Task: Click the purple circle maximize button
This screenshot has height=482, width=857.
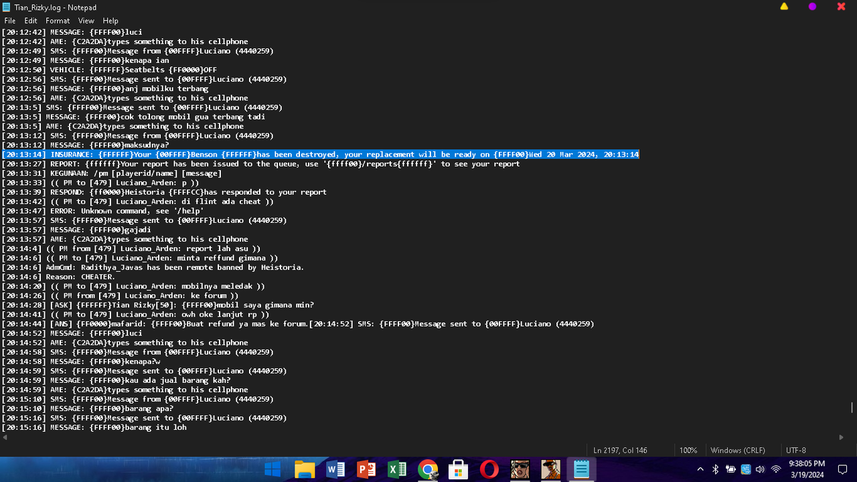Action: click(x=812, y=7)
